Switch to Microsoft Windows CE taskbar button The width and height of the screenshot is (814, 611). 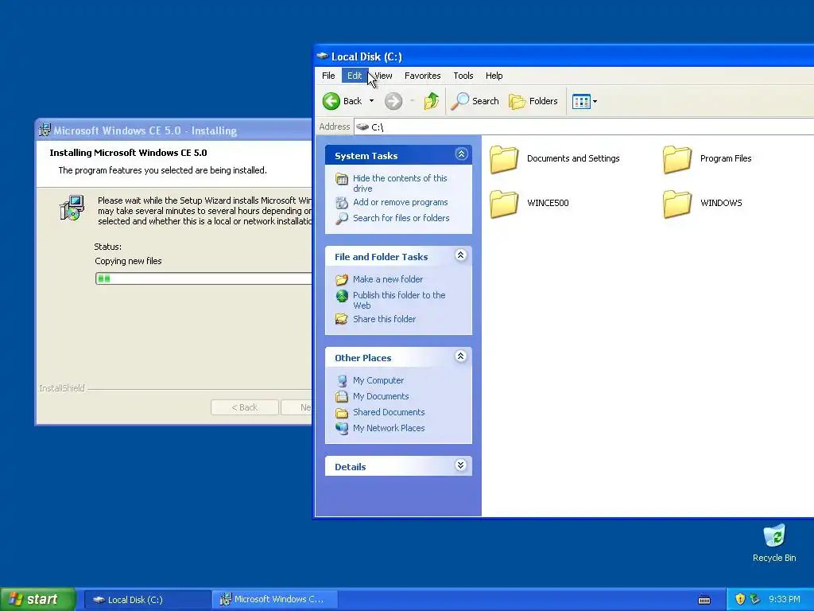tap(275, 600)
